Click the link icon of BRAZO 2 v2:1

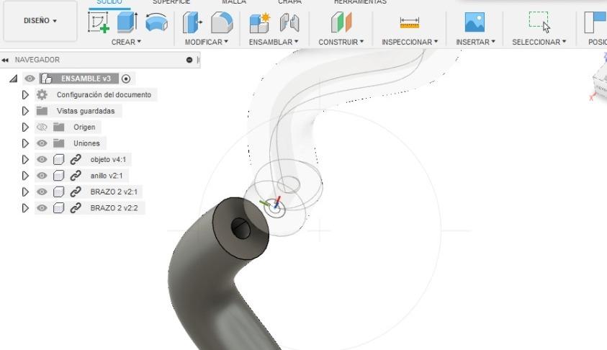pyautogui.click(x=76, y=192)
